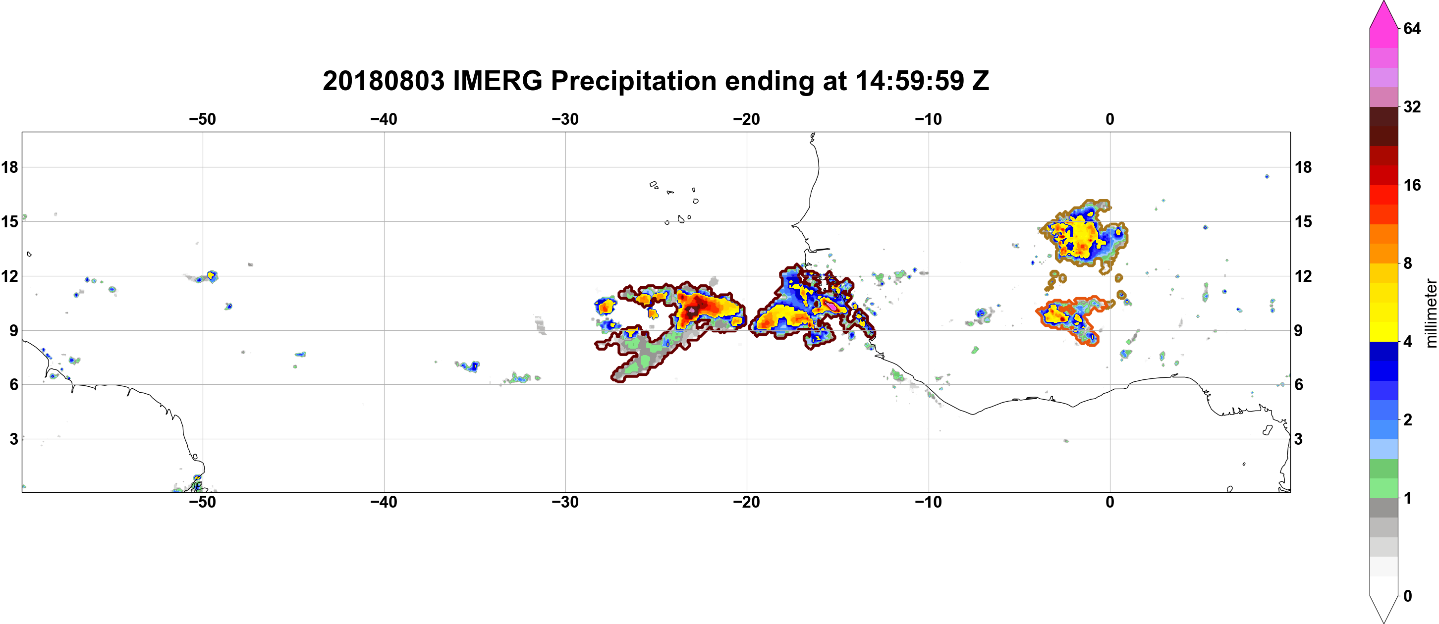Click the left axis latitude label "3"
The height and width of the screenshot is (624, 1439).
coord(13,439)
